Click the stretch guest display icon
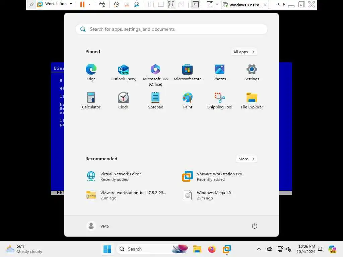Viewport: 343px width, 257px height. tap(210, 4)
